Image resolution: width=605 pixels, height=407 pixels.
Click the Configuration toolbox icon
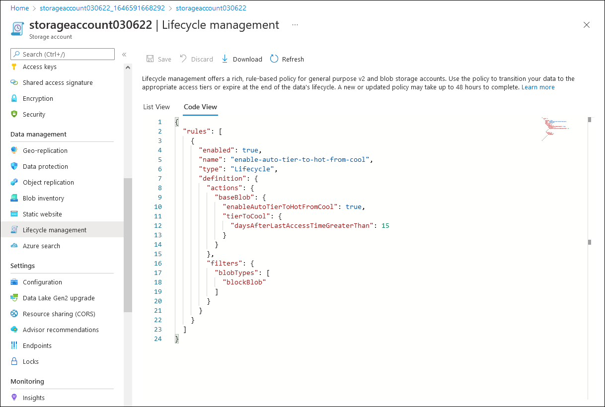tap(14, 282)
